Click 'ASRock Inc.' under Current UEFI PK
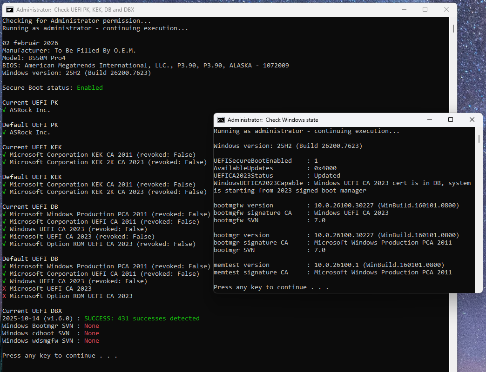Screen dimensions: 486x372 [x=27, y=110]
